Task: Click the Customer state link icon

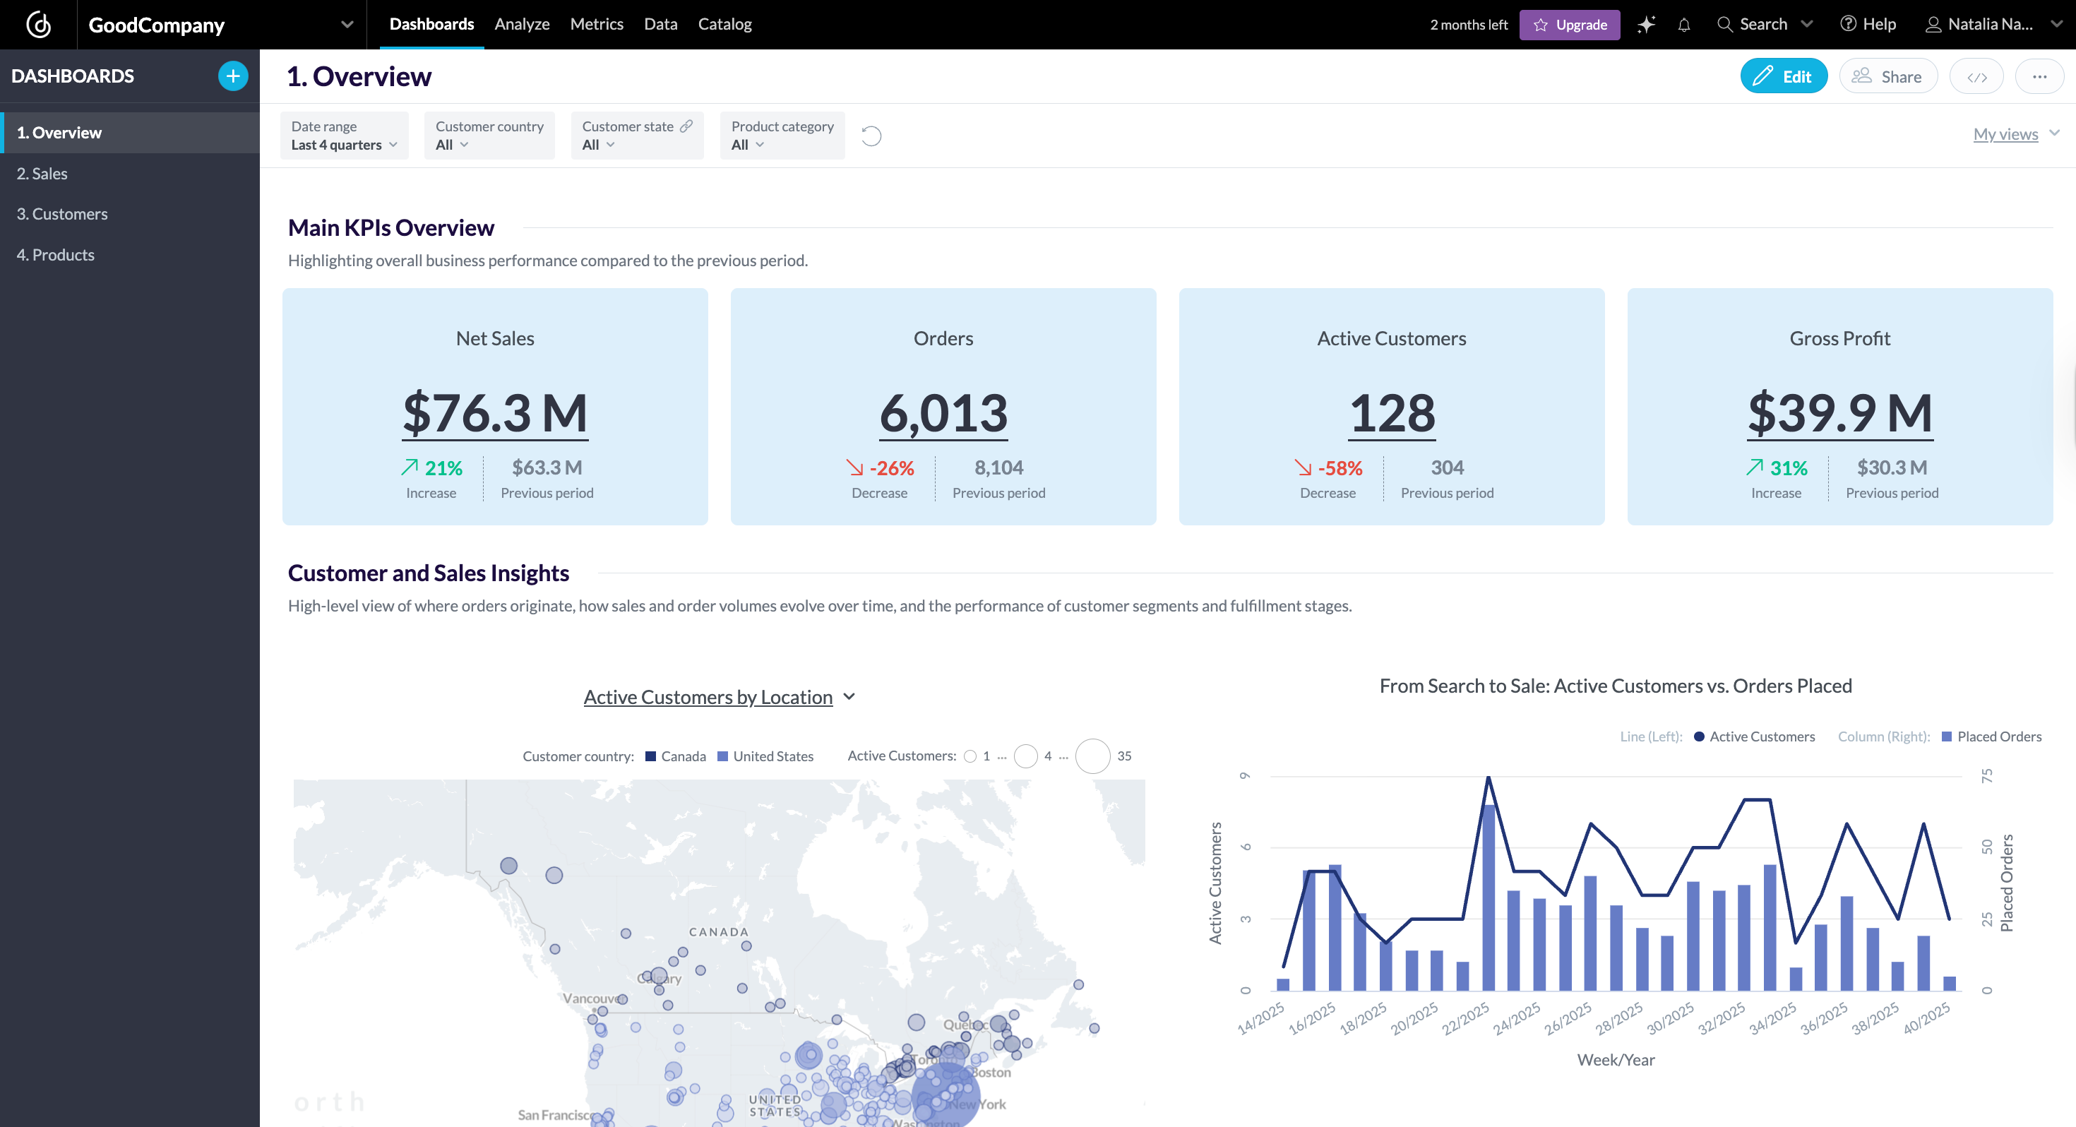Action: point(686,126)
